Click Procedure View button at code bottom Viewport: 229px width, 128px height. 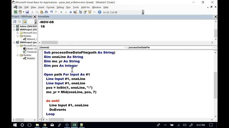click(x=40, y=119)
